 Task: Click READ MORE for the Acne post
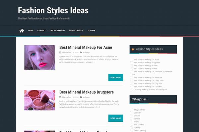[116, 78]
